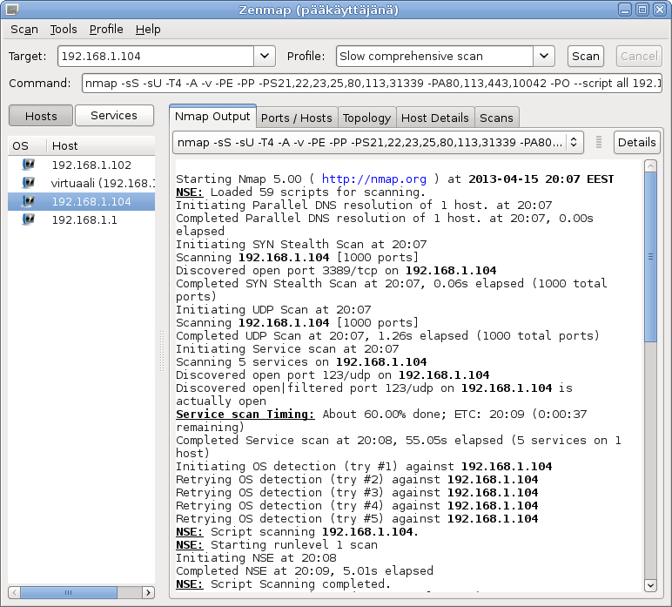Image resolution: width=672 pixels, height=607 pixels.
Task: Click 'Discovered open port 123/udp' line
Action: [x=333, y=375]
